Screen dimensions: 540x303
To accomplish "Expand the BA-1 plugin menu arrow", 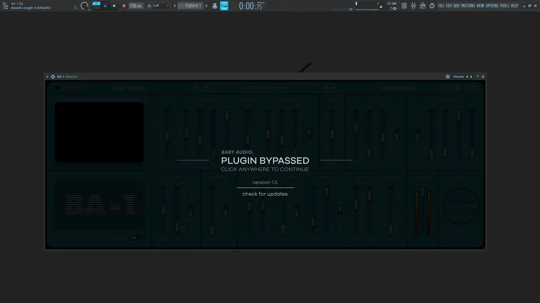I will coord(47,77).
